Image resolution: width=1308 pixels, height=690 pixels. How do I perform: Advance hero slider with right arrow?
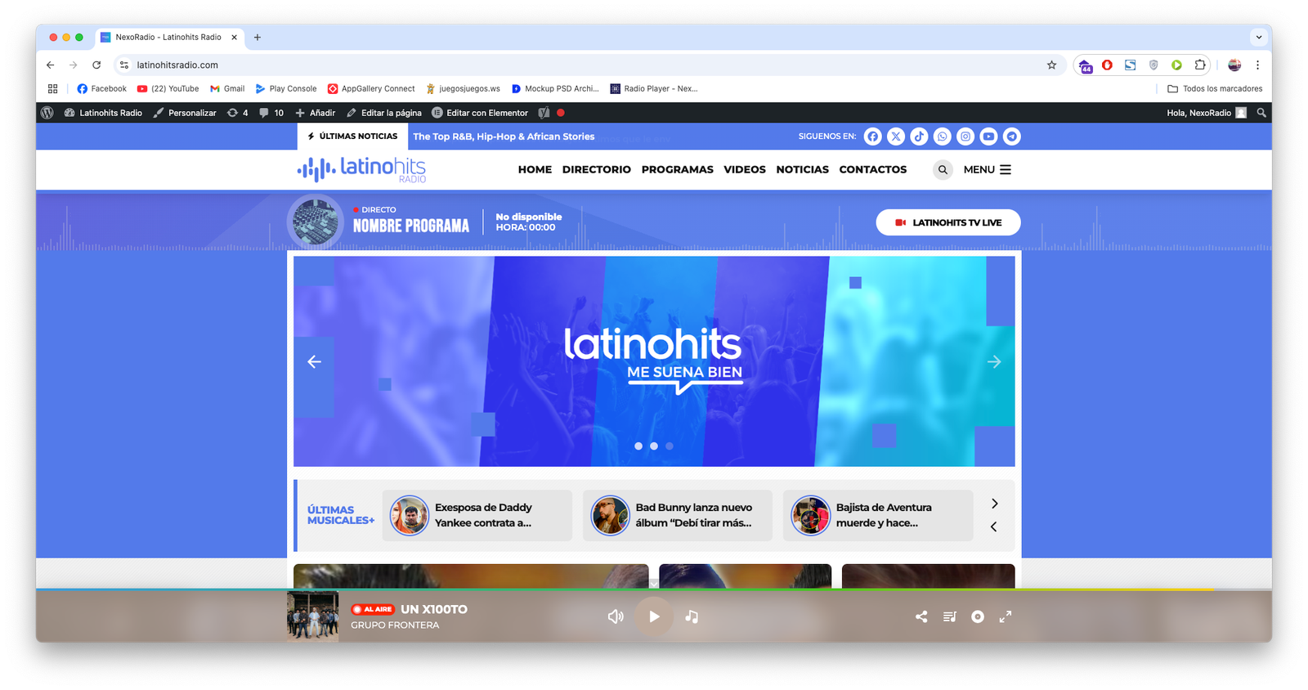pos(994,361)
